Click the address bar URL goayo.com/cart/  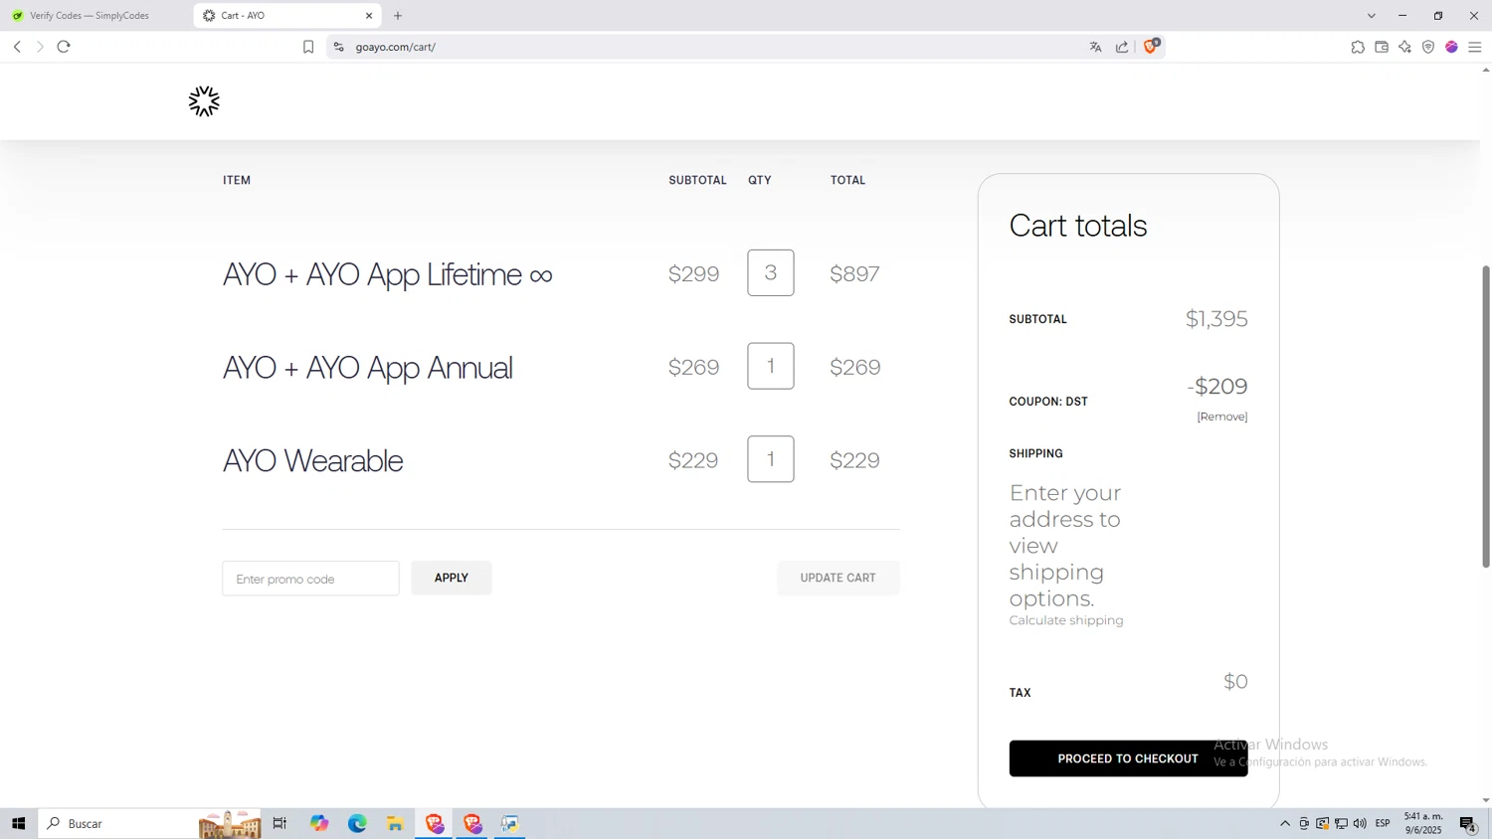pos(396,47)
